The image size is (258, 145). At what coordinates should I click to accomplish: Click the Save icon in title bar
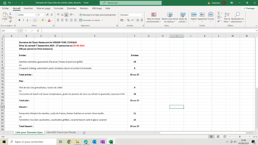click(5, 3)
